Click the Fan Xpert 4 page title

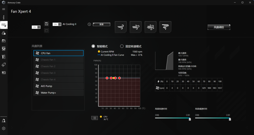[21, 12]
